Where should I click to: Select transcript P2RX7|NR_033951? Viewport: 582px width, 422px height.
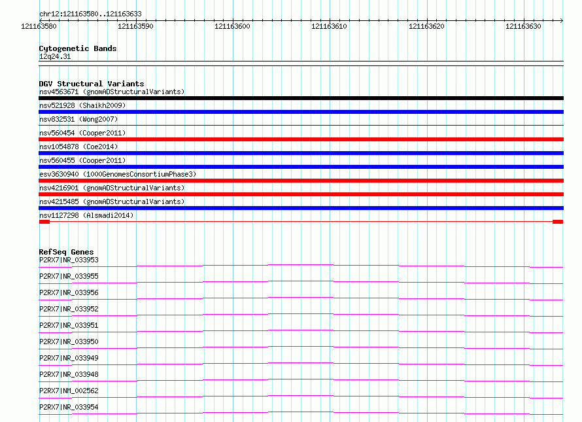tap(69, 325)
